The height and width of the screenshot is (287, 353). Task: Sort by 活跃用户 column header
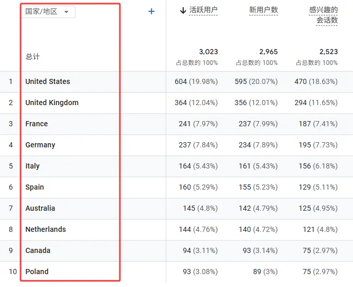pyautogui.click(x=203, y=10)
